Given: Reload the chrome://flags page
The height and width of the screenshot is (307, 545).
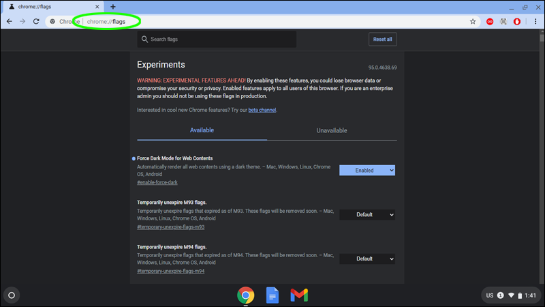Looking at the screenshot, I should point(36,22).
